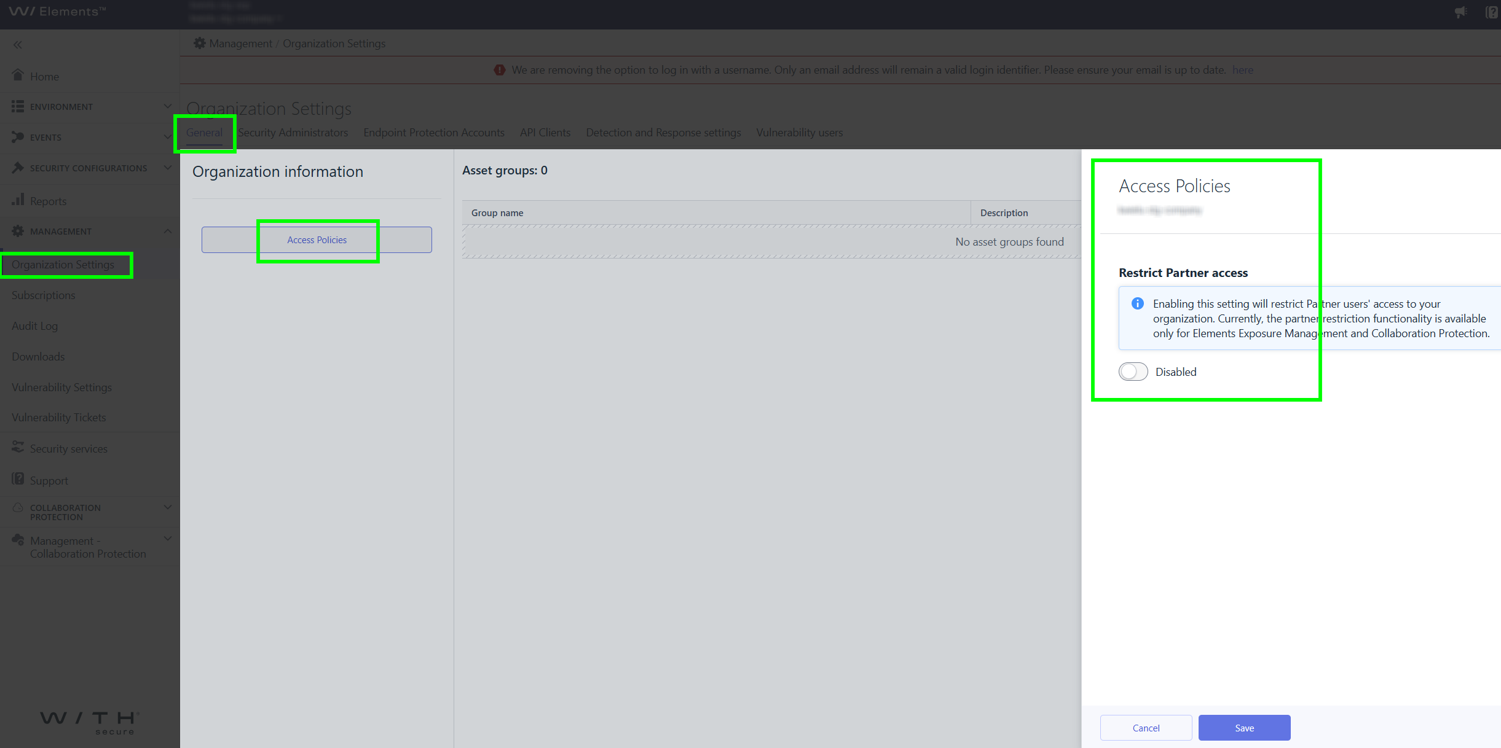The image size is (1501, 748).
Task: Open Audit Log in sidebar
Action: point(34,326)
